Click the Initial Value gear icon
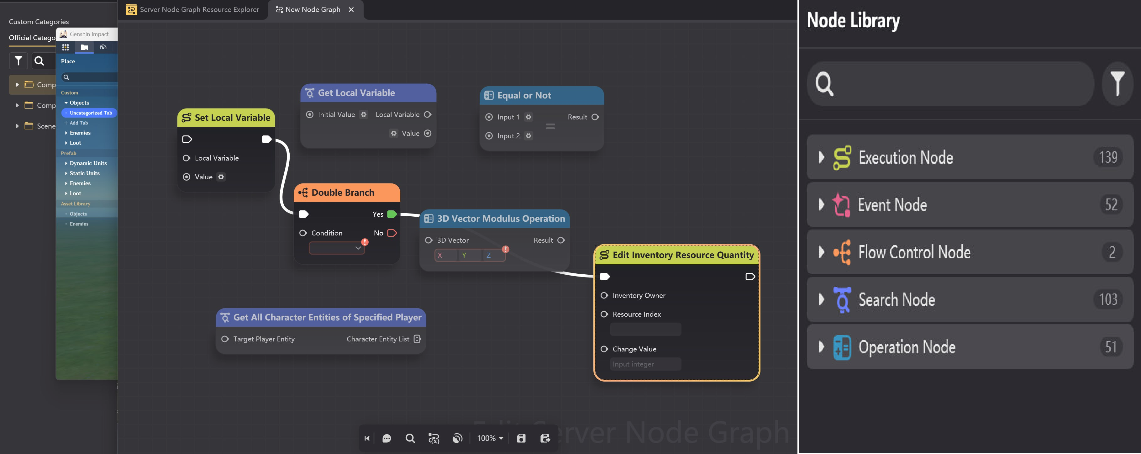This screenshot has width=1141, height=454. [x=364, y=115]
